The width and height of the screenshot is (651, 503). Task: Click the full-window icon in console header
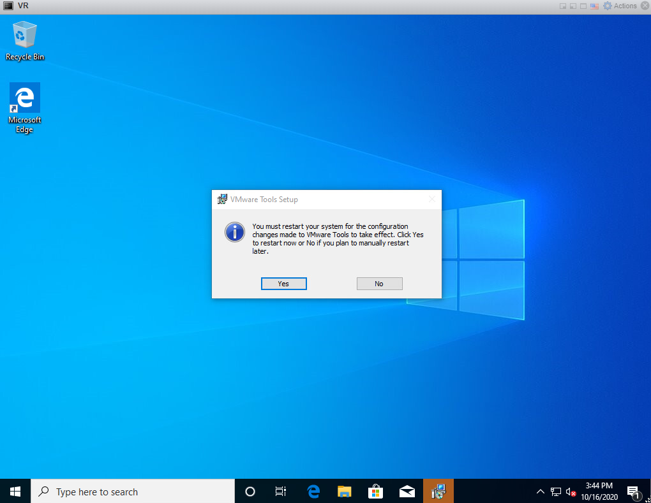pyautogui.click(x=583, y=6)
